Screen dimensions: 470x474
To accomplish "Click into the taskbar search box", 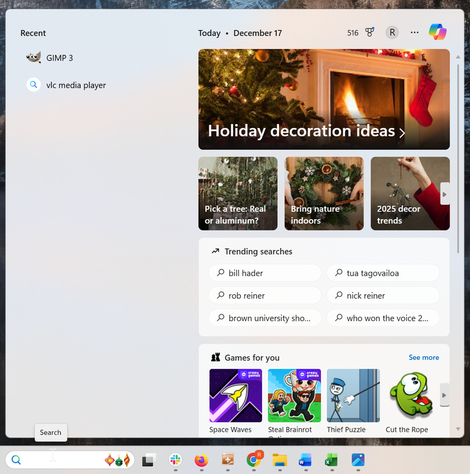I will point(70,460).
